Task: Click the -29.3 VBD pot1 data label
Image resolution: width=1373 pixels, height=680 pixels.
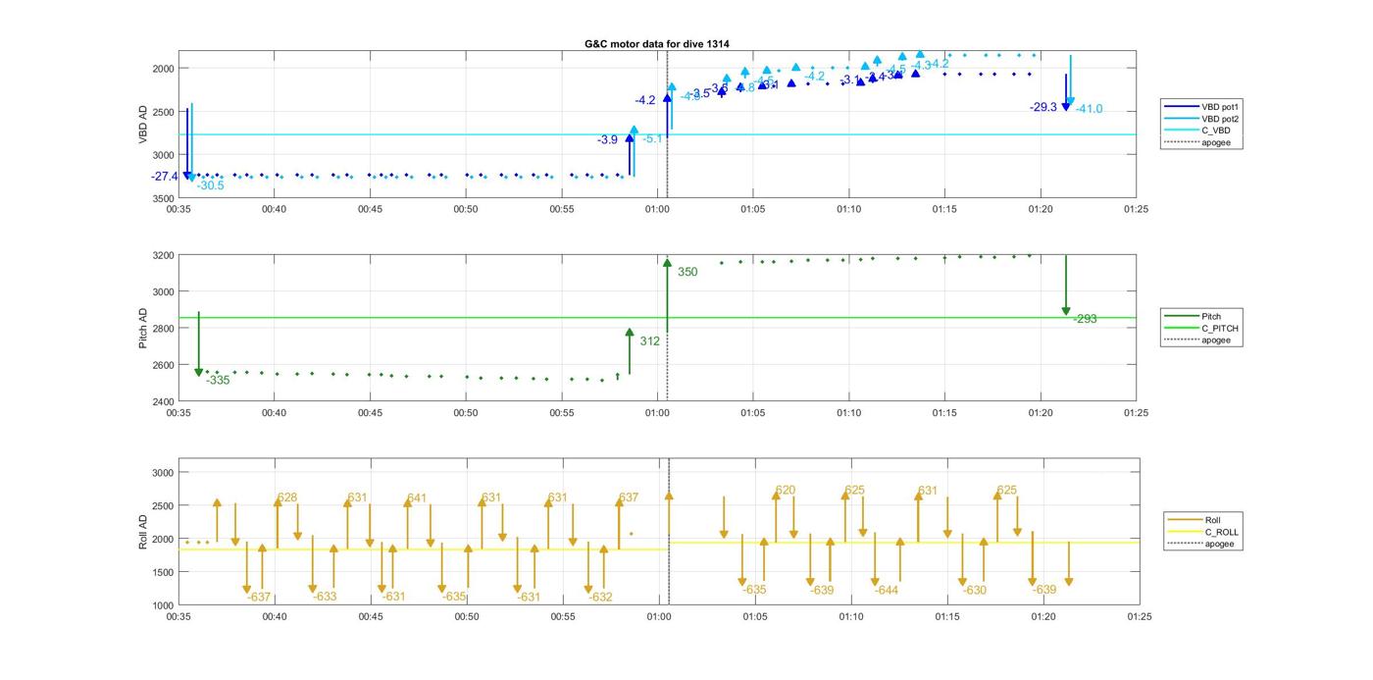Action: click(1043, 107)
